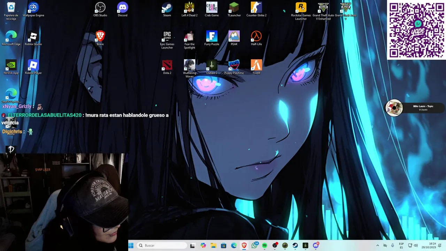Switch to Discord in the taskbar
The height and width of the screenshot is (251, 446).
click(x=316, y=245)
